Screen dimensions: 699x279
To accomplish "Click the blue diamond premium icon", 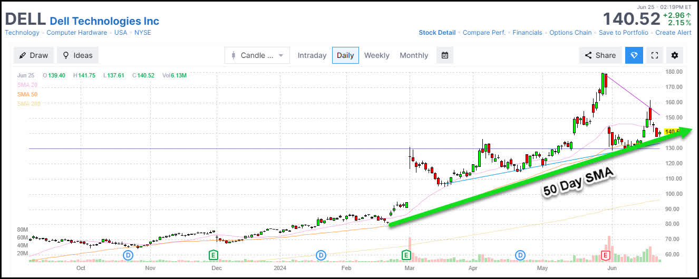I will [x=634, y=55].
